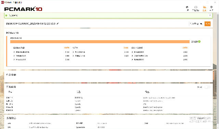Screen dimensions: 219x129
Task: Open dropdown left of the orange button
Action: pos(196,24)
